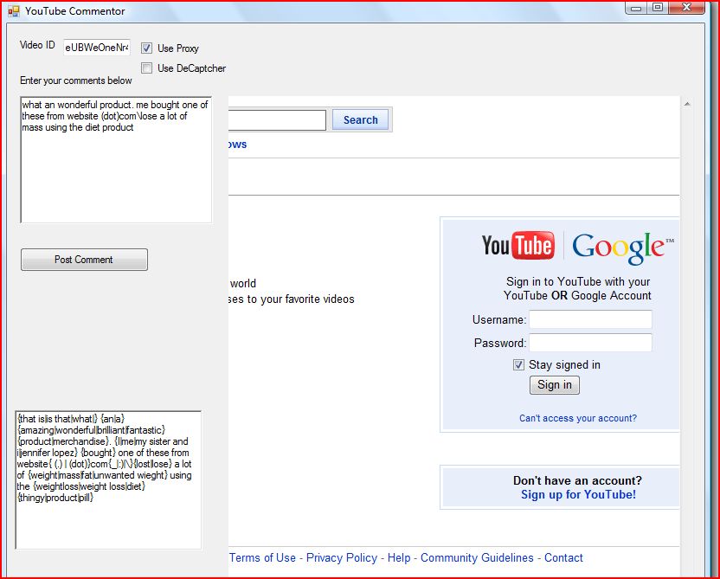
Task: Enable the Use DeCaptcher checkbox
Action: [146, 68]
